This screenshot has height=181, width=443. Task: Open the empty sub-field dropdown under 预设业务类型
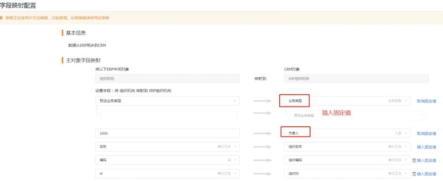[169, 115]
